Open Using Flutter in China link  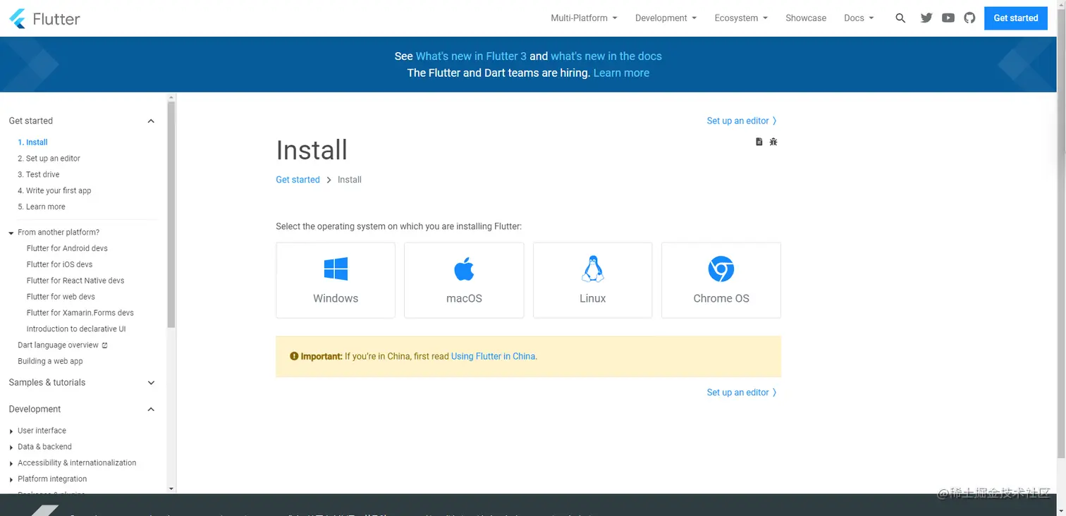tap(493, 357)
